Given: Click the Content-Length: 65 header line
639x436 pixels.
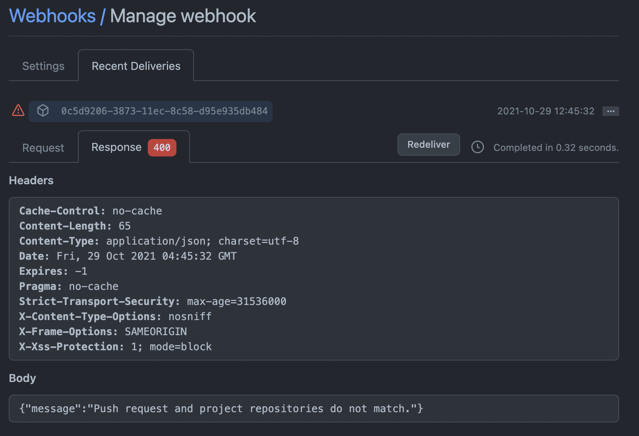Looking at the screenshot, I should pos(75,226).
